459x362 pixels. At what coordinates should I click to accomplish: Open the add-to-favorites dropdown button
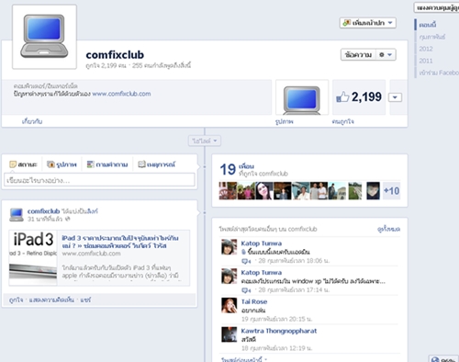pos(368,23)
